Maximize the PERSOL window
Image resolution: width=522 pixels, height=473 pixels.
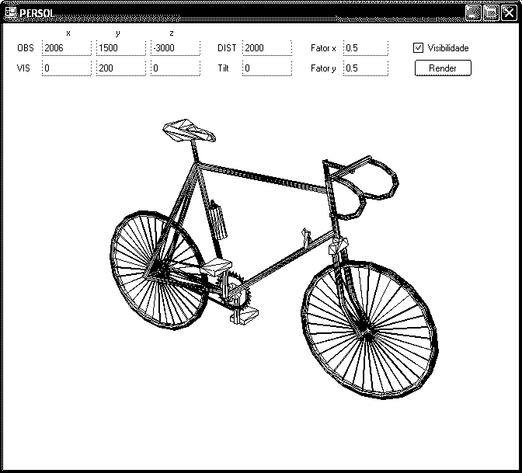pyautogui.click(x=490, y=12)
